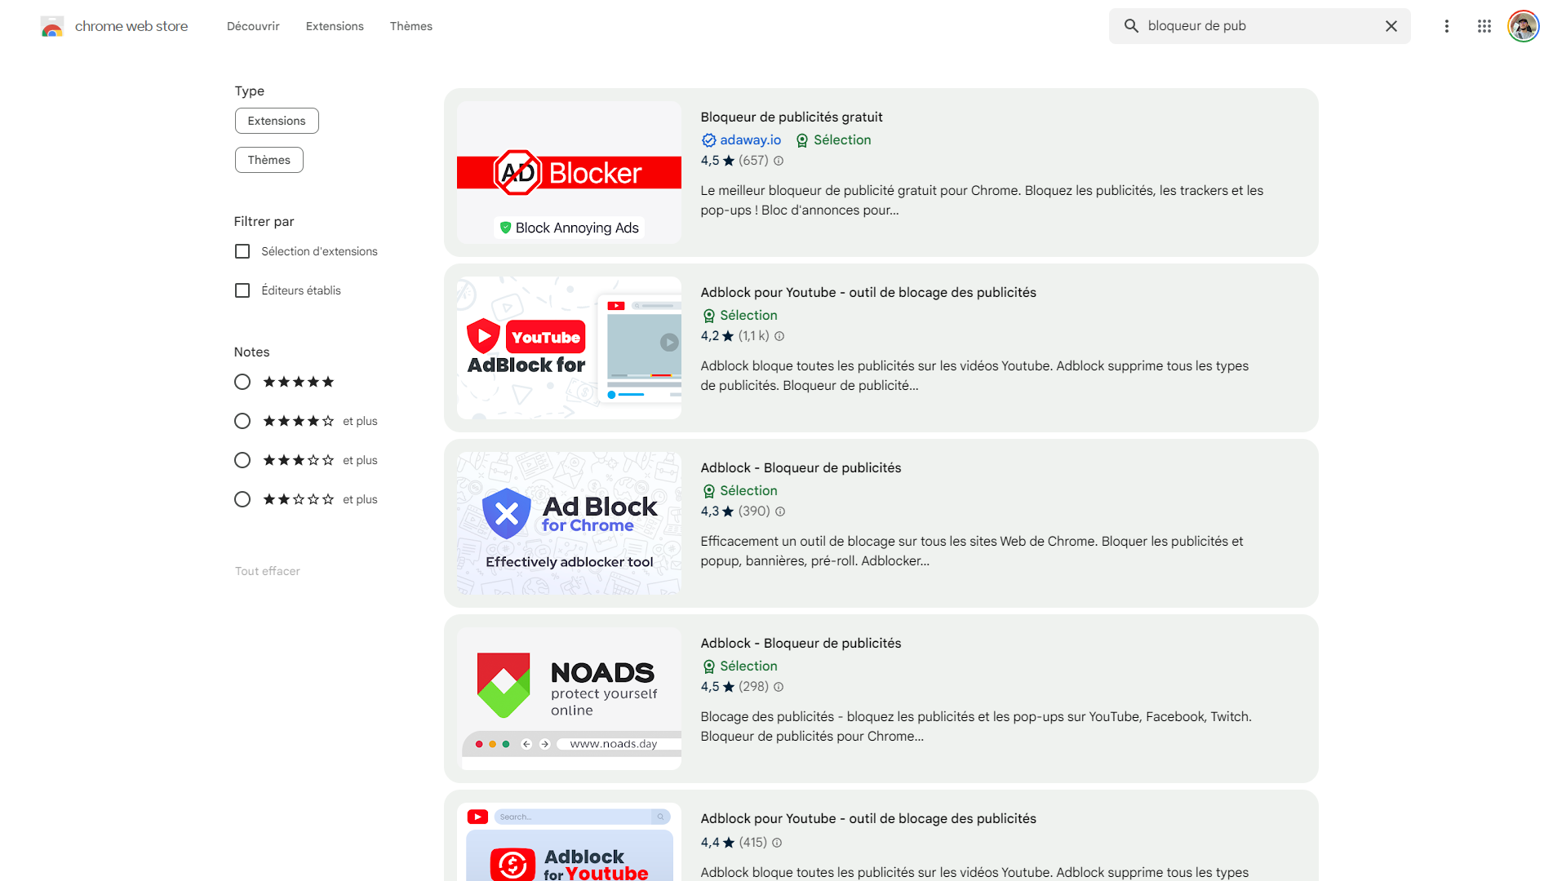Click the profile avatar
Screen dimensions: 1553x881
pos(1523,25)
